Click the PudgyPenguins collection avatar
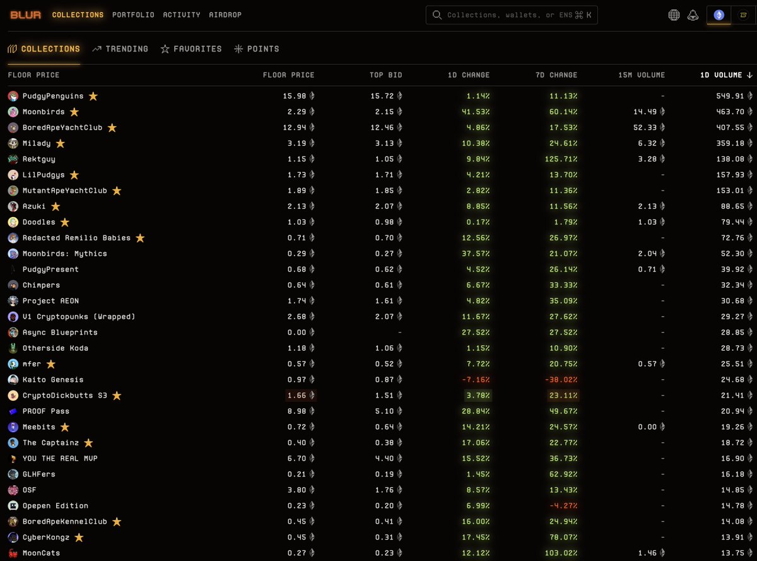 pos(13,96)
